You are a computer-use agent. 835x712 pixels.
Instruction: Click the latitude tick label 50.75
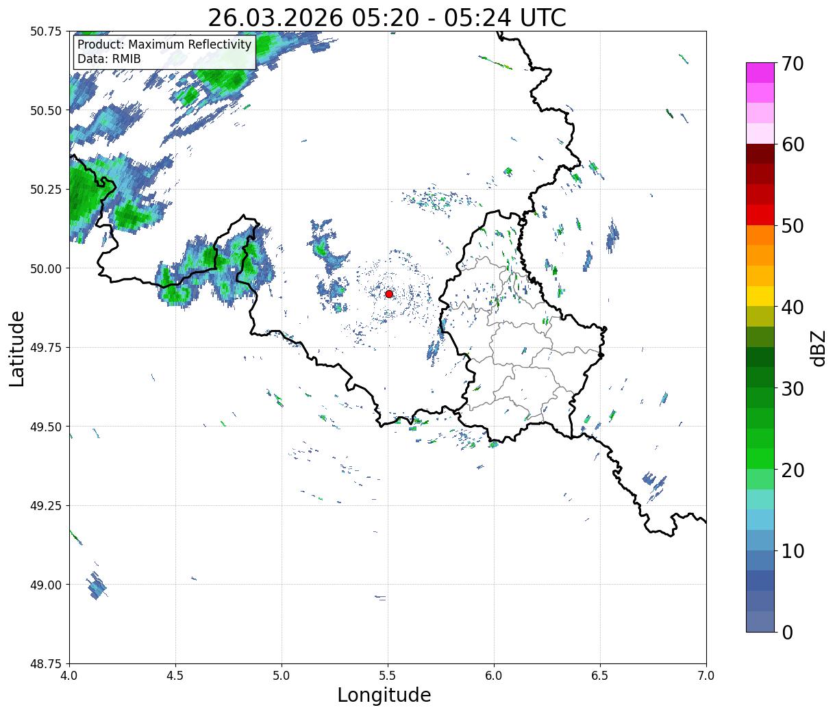coord(46,31)
